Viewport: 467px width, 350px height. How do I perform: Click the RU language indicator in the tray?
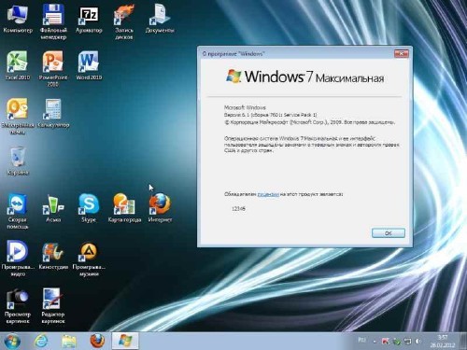click(361, 340)
